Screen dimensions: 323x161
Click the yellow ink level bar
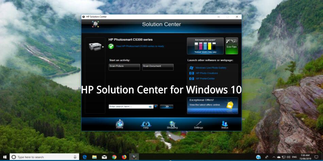209,46
